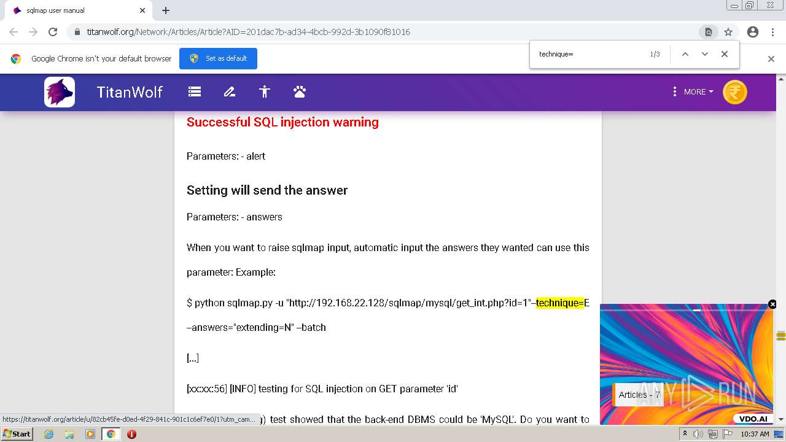Close the sqlmap user manual tab
Viewport: 786px width, 442px height.
pos(142,10)
